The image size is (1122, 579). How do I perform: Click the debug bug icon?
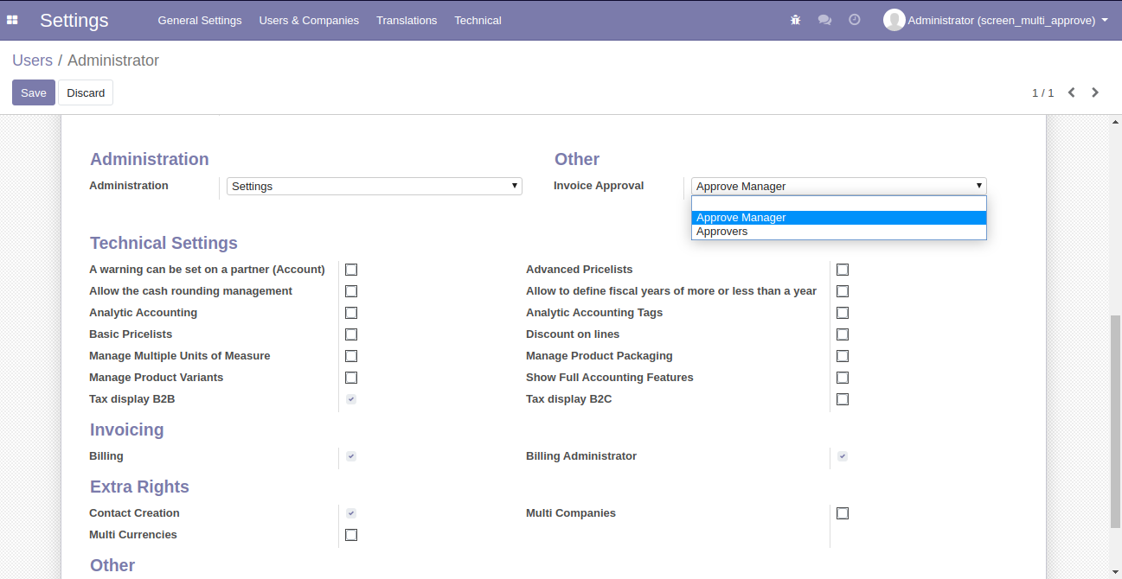796,20
